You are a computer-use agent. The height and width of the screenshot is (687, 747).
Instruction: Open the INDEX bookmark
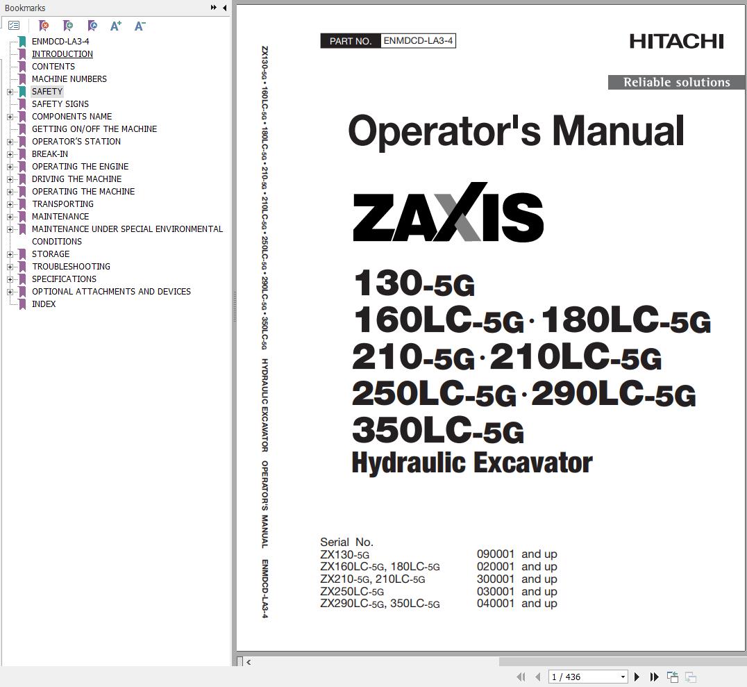pyautogui.click(x=44, y=304)
